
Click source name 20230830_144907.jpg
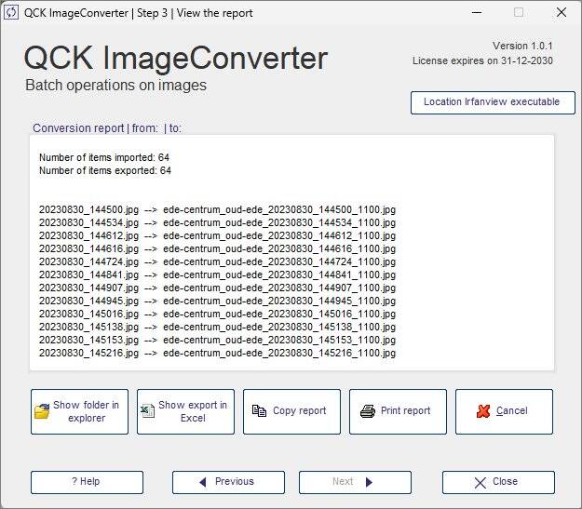(x=88, y=288)
